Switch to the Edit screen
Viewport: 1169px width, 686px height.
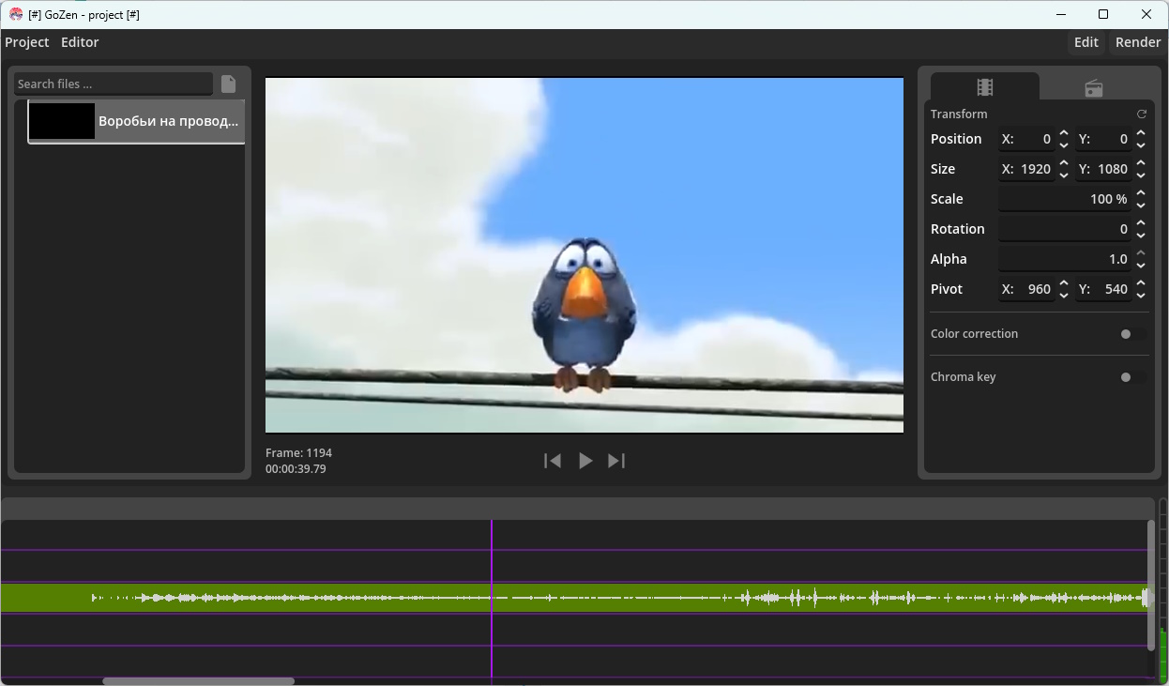[1086, 42]
